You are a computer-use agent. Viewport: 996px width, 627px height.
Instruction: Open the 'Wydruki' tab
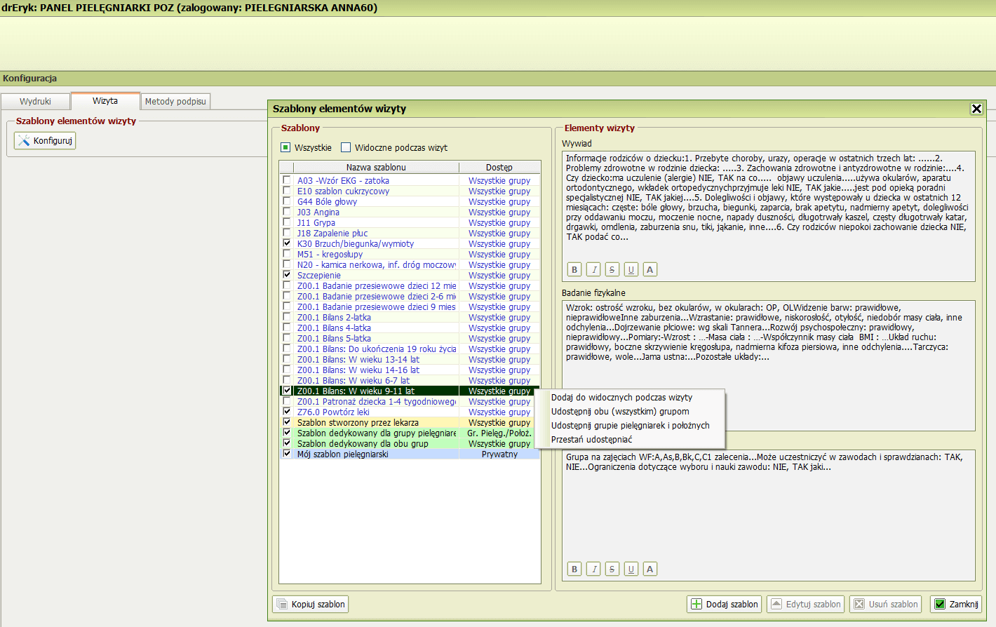click(x=35, y=102)
